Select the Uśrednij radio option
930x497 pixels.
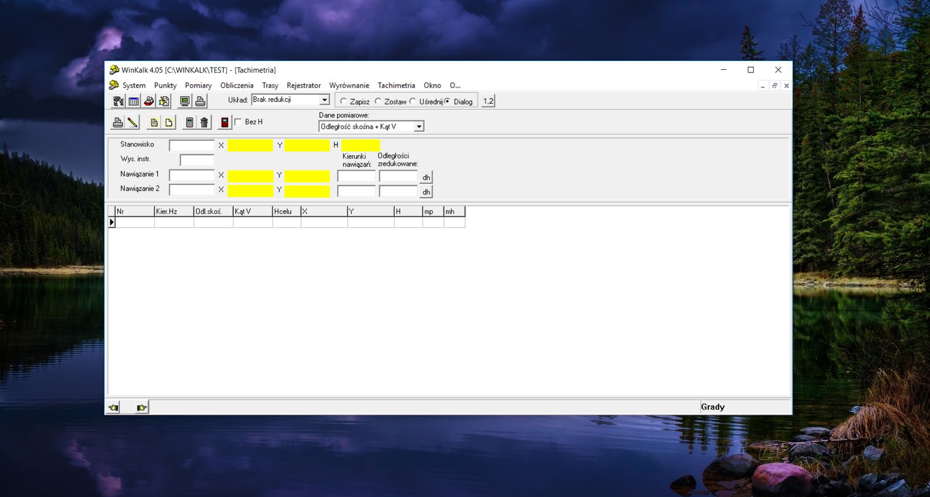413,101
